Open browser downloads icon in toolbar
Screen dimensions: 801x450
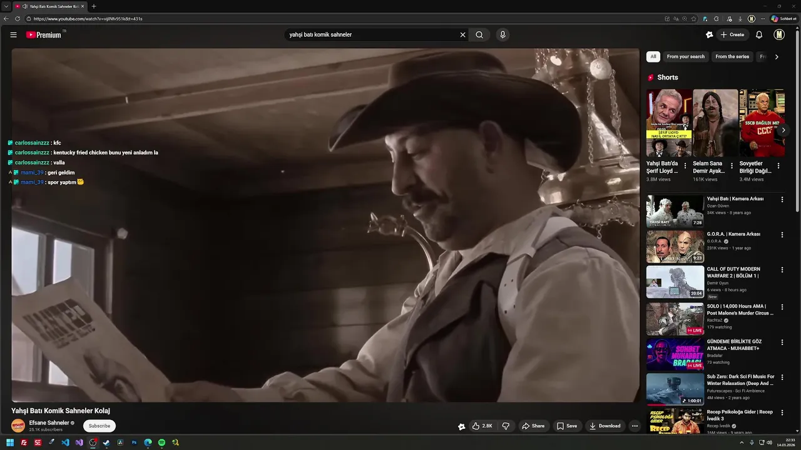coord(740,19)
